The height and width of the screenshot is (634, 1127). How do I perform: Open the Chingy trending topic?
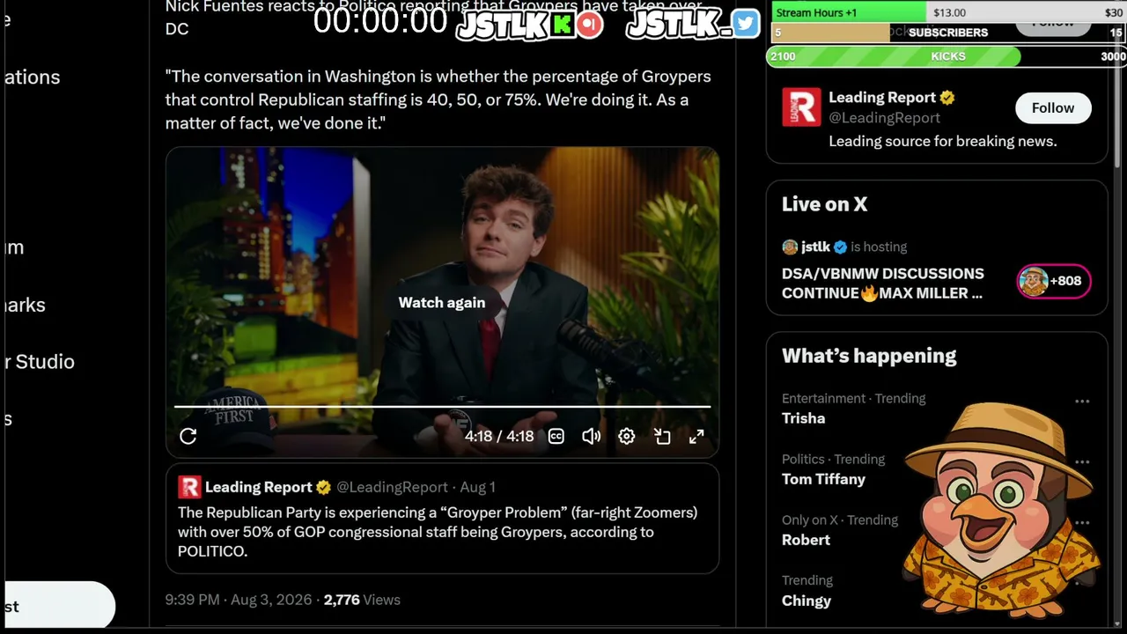(x=807, y=601)
